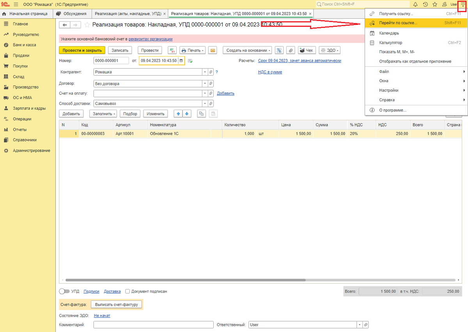Open the Ответственный User card icon
Image resolution: width=468 pixels, height=332 pixels.
365,325
